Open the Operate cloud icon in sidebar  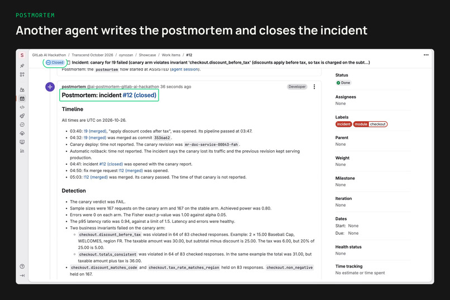coord(22,133)
